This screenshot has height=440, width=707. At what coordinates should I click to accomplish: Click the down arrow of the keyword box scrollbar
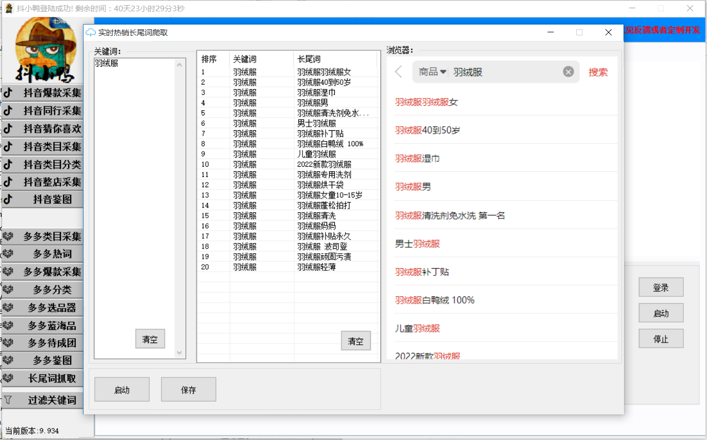pyautogui.click(x=179, y=353)
